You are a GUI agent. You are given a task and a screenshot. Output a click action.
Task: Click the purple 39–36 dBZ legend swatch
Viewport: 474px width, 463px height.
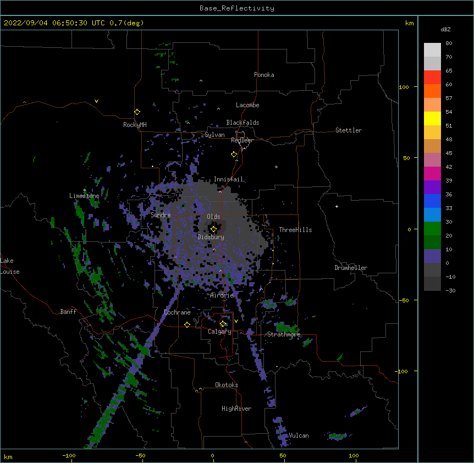(x=432, y=188)
